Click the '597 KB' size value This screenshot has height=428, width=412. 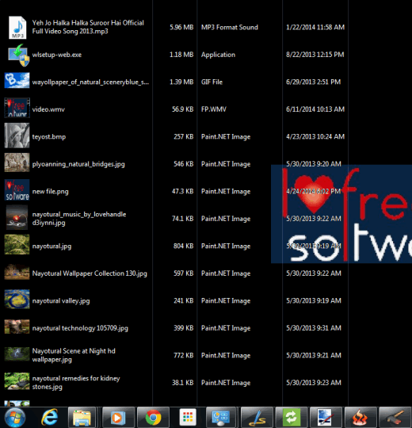[183, 273]
